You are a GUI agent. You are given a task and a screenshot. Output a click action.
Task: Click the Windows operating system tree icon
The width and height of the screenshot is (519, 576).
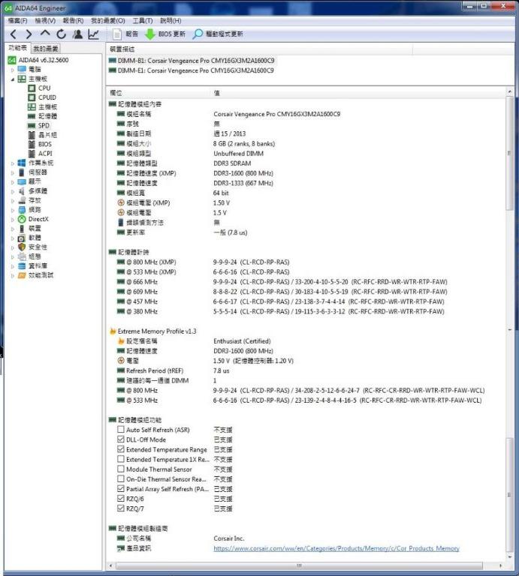tap(22, 163)
